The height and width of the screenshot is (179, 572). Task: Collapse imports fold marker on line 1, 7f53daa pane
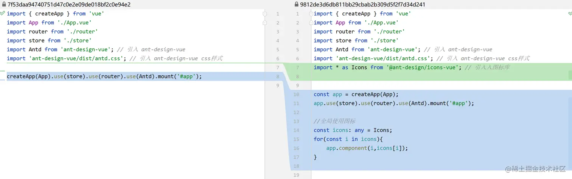click(x=265, y=14)
